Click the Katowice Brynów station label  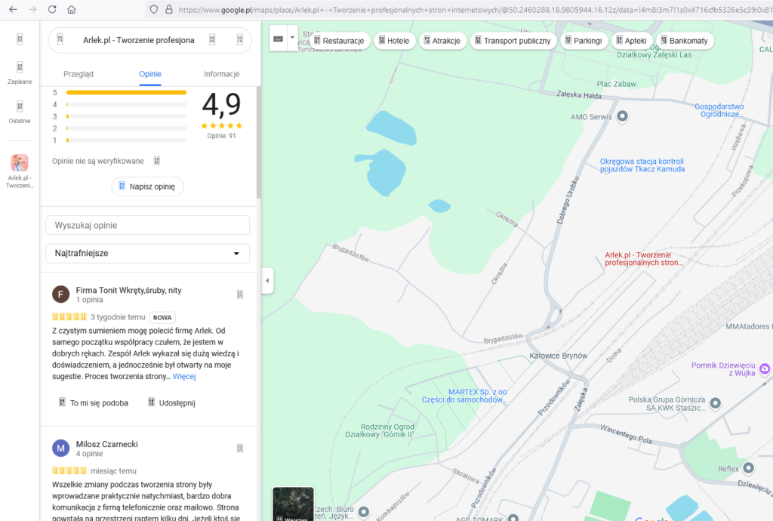[x=558, y=356]
